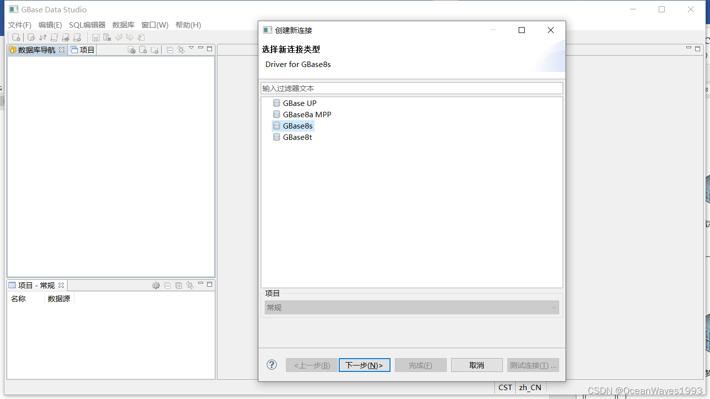Click the 完成(F) button

pos(421,365)
